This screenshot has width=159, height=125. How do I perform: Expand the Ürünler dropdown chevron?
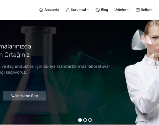point(128,10)
